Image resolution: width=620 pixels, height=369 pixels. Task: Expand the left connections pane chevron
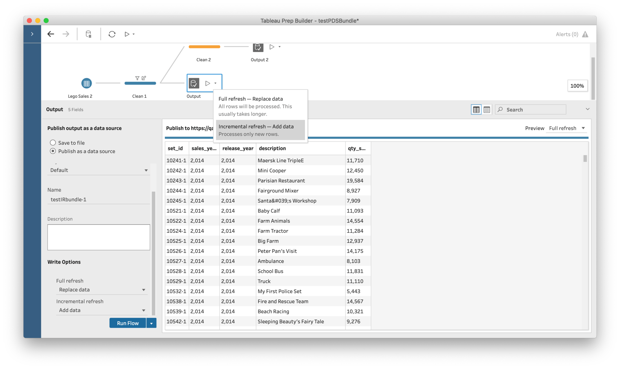(32, 34)
